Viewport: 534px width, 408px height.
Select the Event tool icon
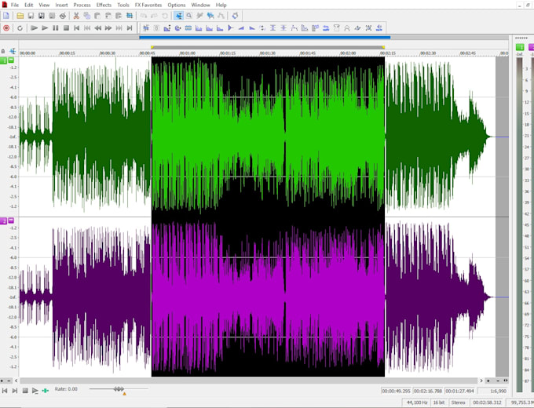coord(210,16)
